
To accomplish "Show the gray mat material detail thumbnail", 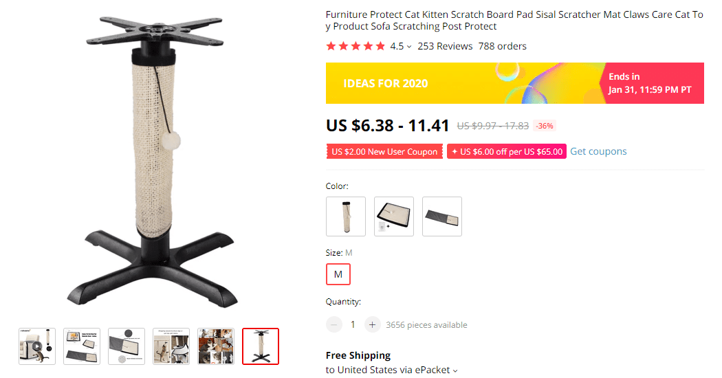I will (127, 346).
